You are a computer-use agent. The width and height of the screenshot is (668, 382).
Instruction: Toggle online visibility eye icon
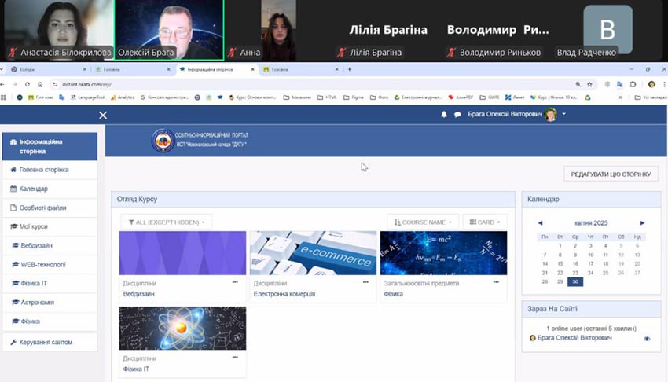pyautogui.click(x=647, y=339)
